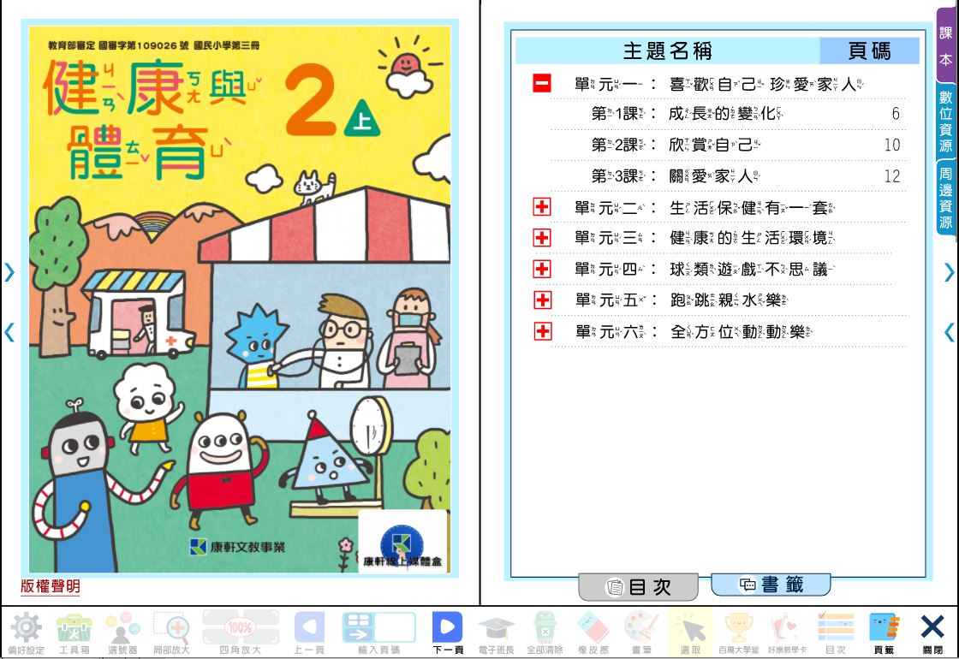Click 單元六 全方位動動樂 title text
Screen dimensions: 959x659
coord(694,331)
